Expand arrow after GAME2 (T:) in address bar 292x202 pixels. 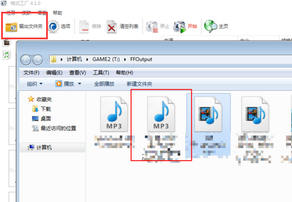[125, 59]
